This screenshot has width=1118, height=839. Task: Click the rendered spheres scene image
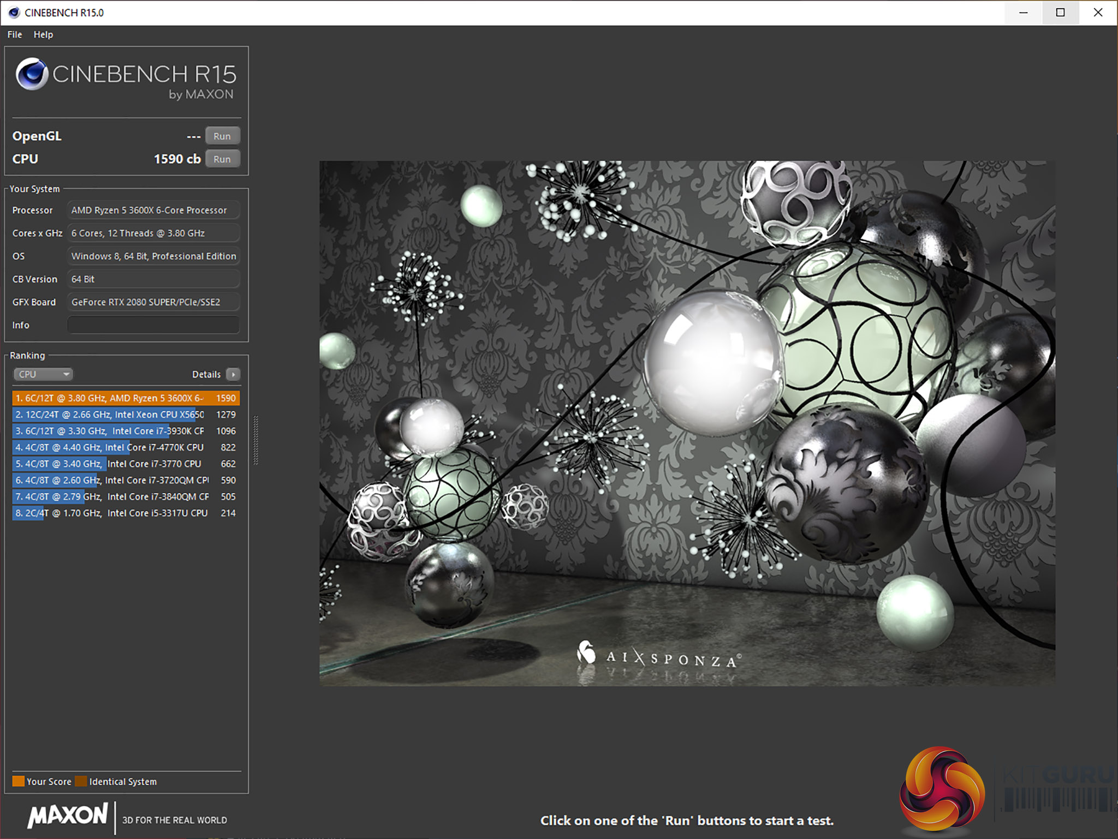(687, 423)
